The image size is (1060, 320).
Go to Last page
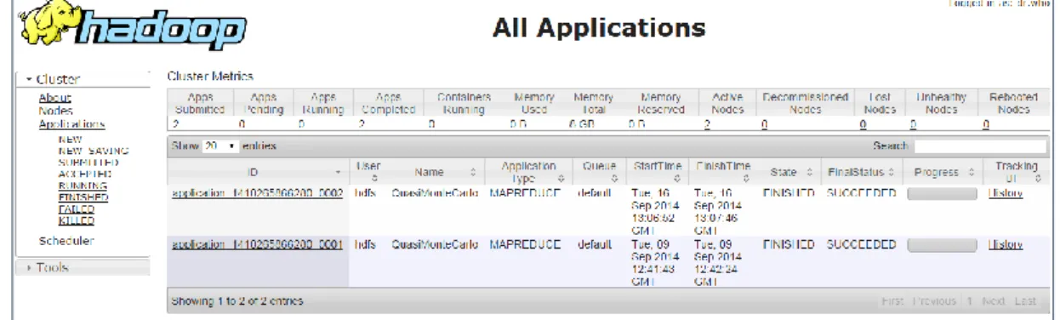click(x=1025, y=301)
